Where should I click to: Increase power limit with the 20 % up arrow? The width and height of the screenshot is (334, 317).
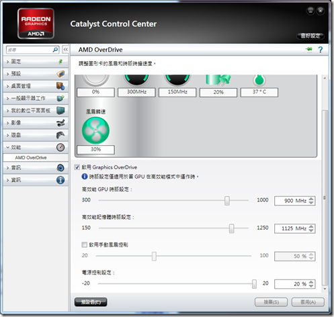[x=311, y=282]
